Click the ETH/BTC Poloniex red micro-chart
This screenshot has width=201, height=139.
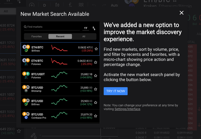pyautogui.click(x=59, y=61)
